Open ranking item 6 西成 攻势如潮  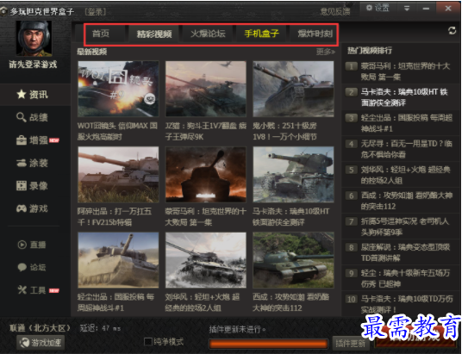pos(401,201)
